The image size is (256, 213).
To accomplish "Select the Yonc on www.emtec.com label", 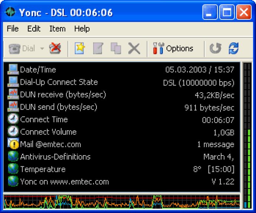I will (x=64, y=182).
